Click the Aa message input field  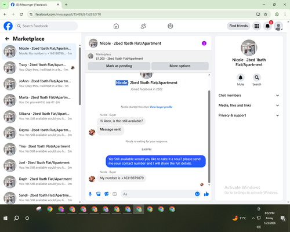click(158, 194)
